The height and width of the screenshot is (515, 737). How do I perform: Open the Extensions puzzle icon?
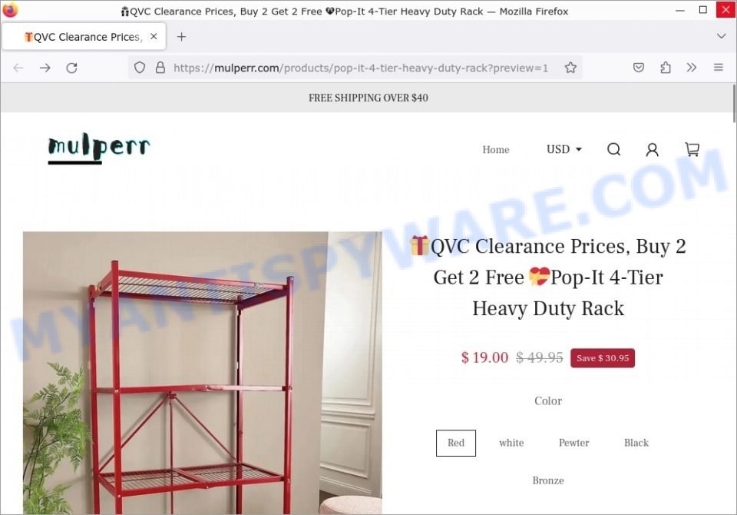665,68
